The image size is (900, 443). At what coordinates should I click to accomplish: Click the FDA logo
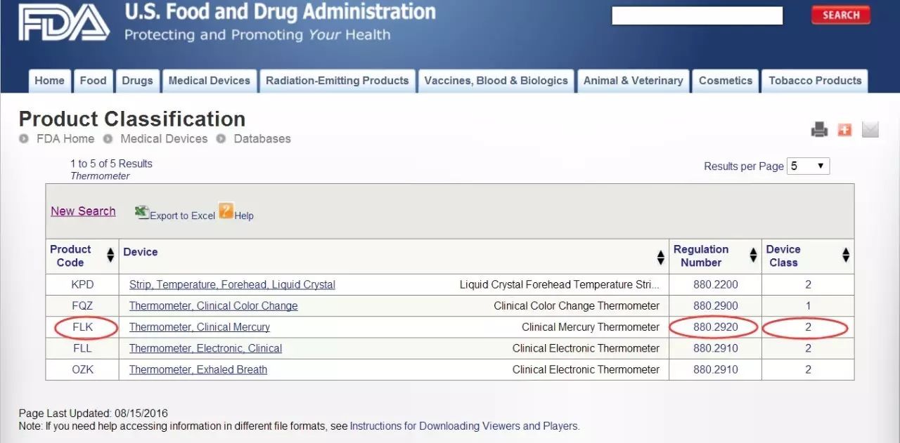(x=64, y=22)
